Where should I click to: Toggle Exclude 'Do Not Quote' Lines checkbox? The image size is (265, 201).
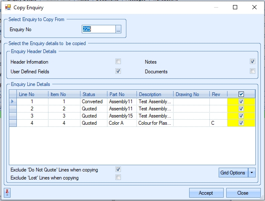tap(118, 169)
